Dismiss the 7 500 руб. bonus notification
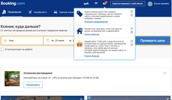This screenshot has height=100, width=172. pyautogui.click(x=132, y=41)
